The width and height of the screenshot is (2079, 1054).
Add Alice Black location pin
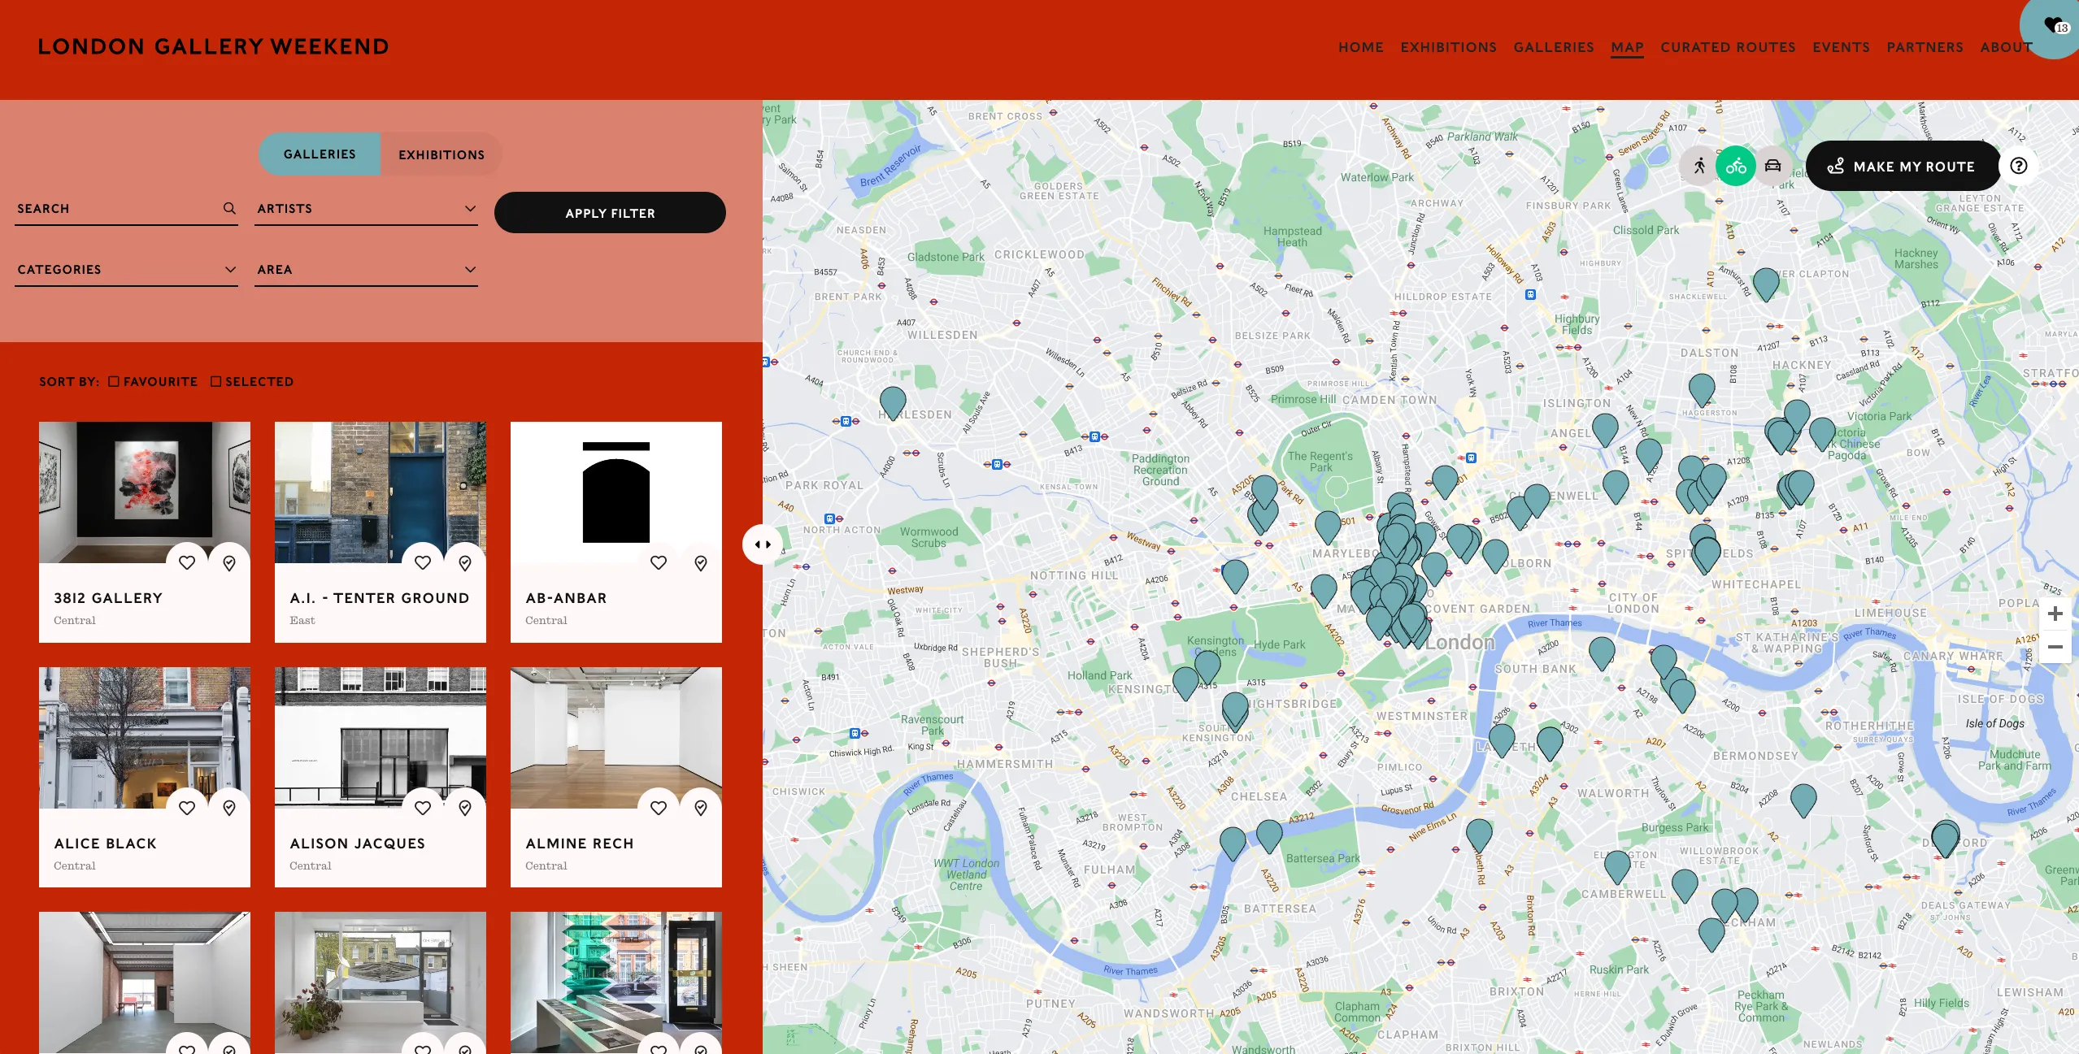[229, 808]
